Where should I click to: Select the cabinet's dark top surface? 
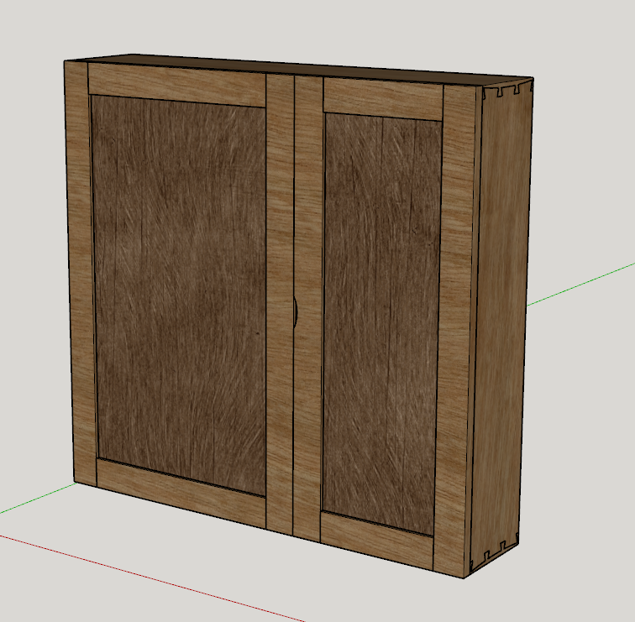coord(300,68)
